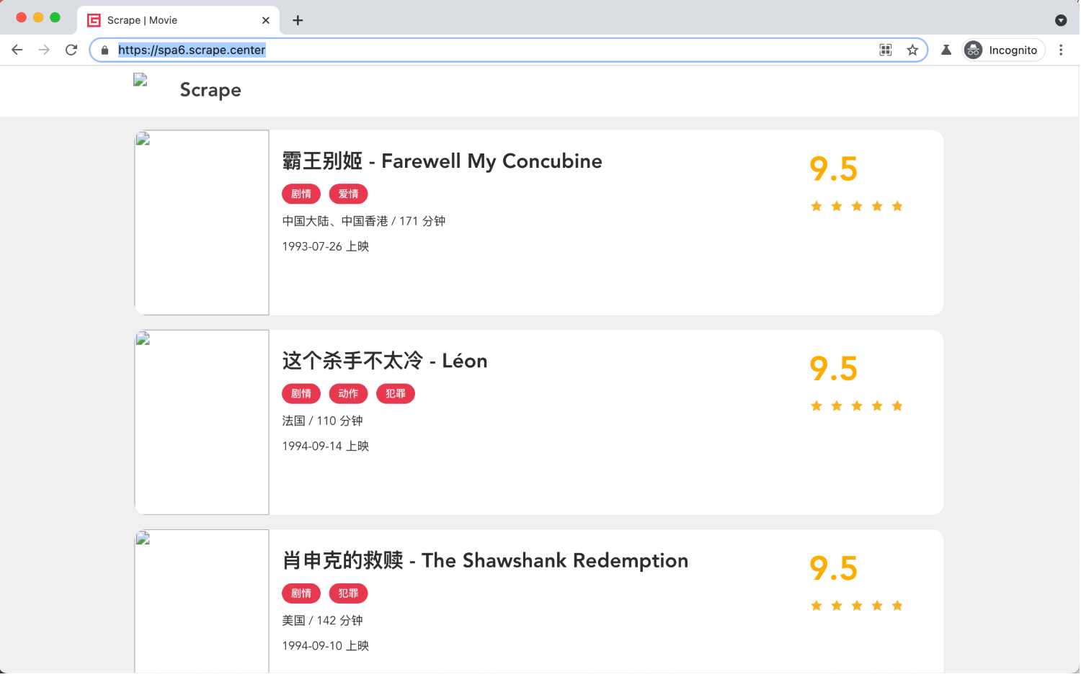Click the lock icon in address bar

[x=104, y=50]
